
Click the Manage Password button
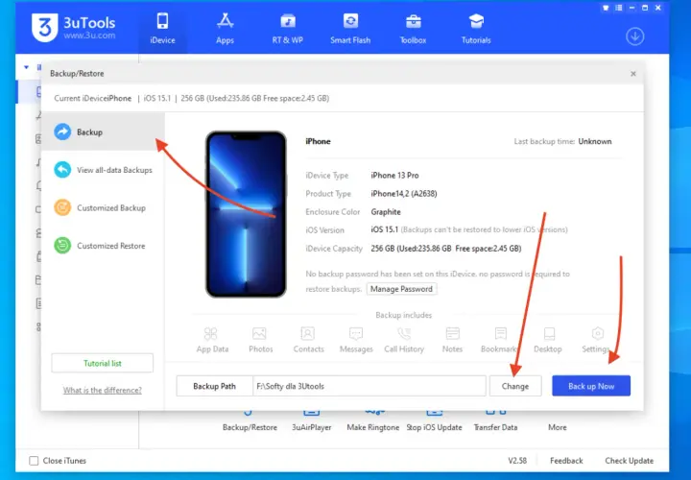point(401,289)
